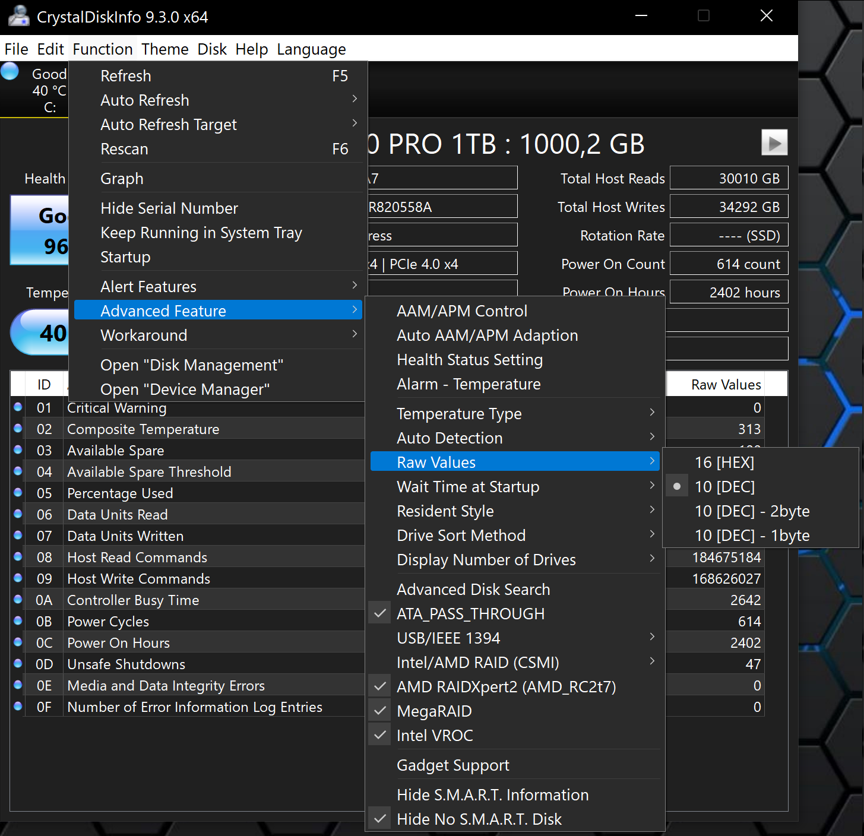The image size is (864, 836).
Task: Disable MegaRAID support
Action: [515, 711]
